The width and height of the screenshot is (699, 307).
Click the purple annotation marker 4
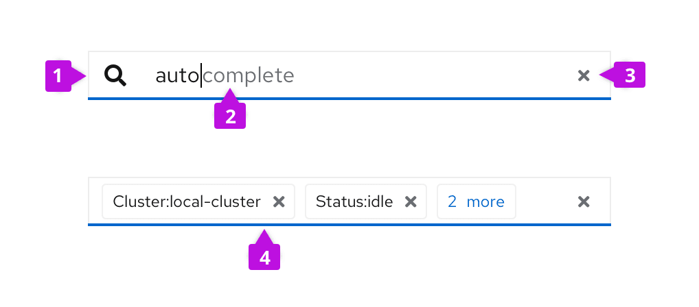click(x=264, y=257)
